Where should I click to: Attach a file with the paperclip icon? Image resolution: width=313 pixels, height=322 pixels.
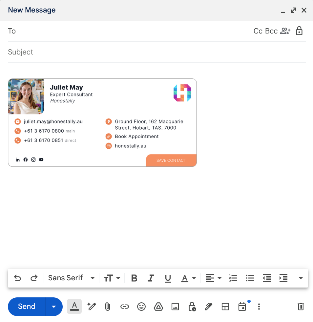point(107,307)
